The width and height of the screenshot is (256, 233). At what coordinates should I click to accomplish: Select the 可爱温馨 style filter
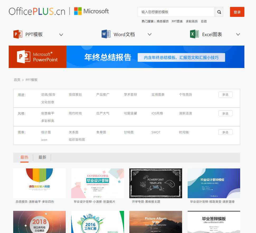[x=130, y=113]
